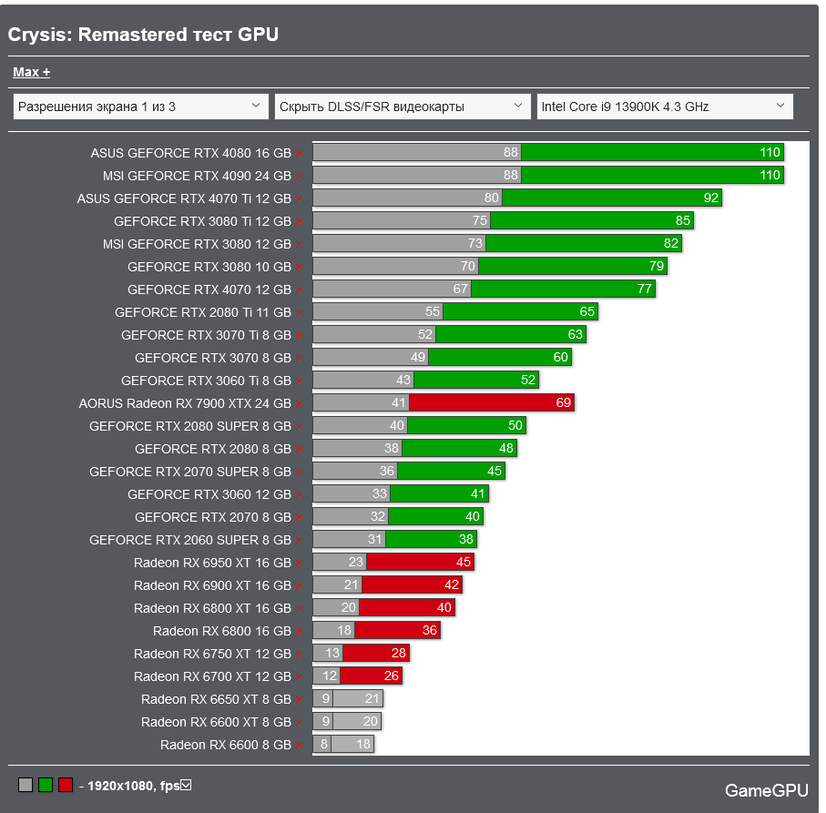
Task: Click the green bar of GEFORCE RTX 3080 Ti
Action: (x=592, y=220)
